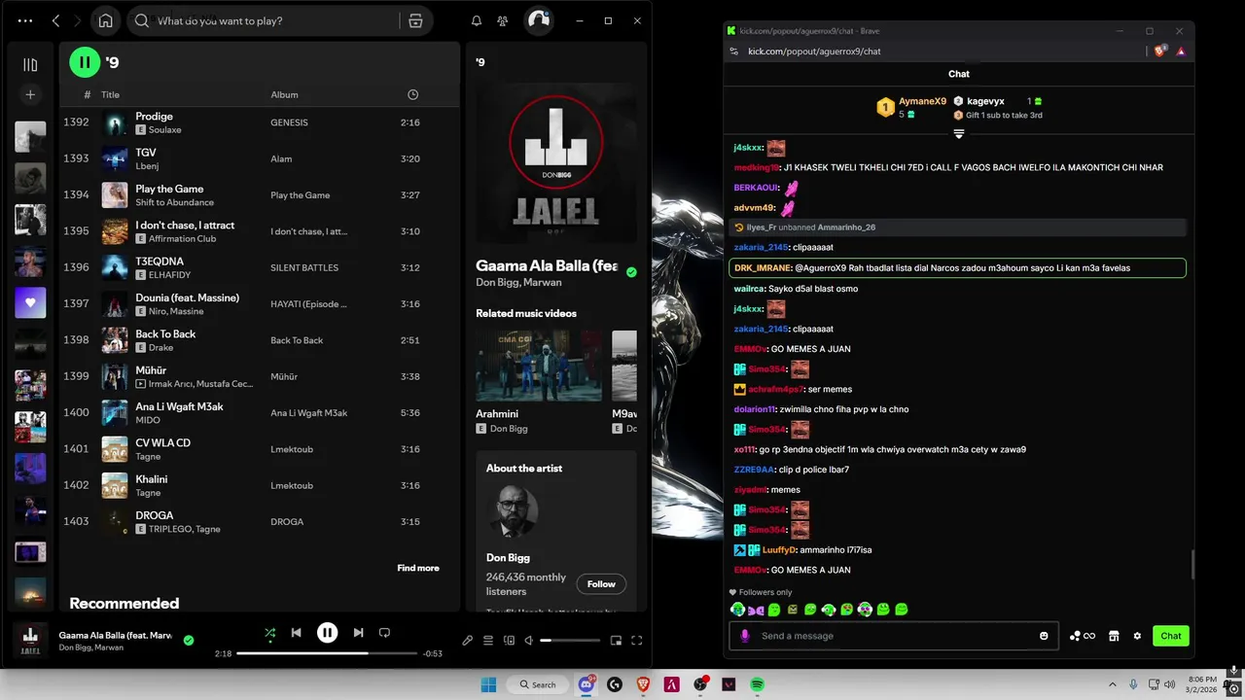The width and height of the screenshot is (1245, 700).
Task: Pause playlist with green header button
Action: [x=85, y=62]
